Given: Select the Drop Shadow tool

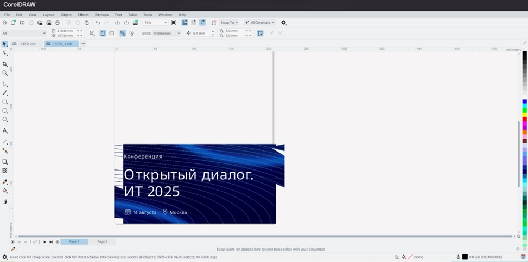Looking at the screenshot, I should click(x=5, y=162).
